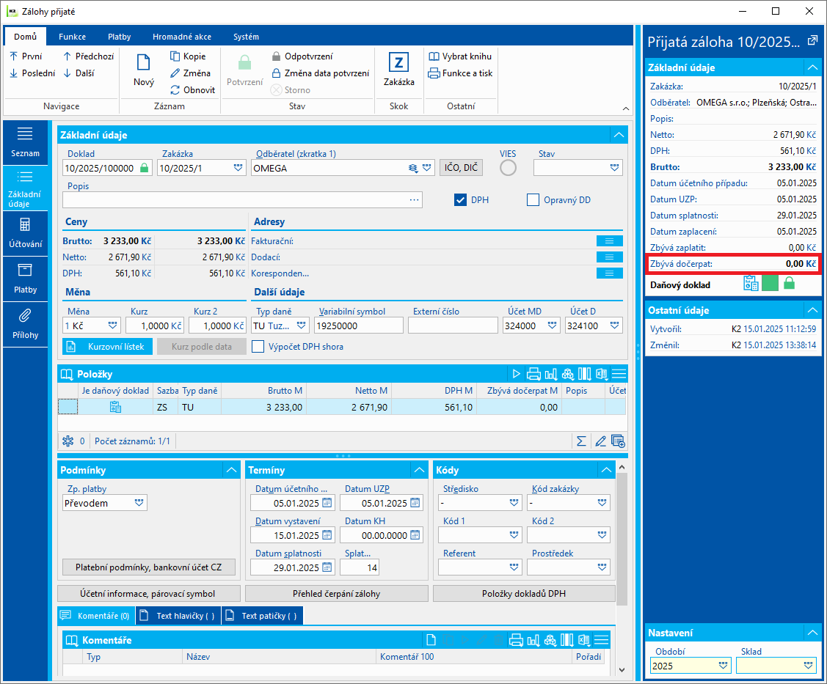Open calendar for Datum splatnosti

pyautogui.click(x=327, y=567)
